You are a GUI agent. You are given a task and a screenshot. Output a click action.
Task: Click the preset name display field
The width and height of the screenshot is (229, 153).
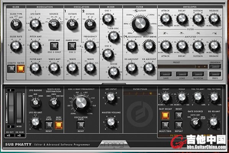tap(176, 66)
